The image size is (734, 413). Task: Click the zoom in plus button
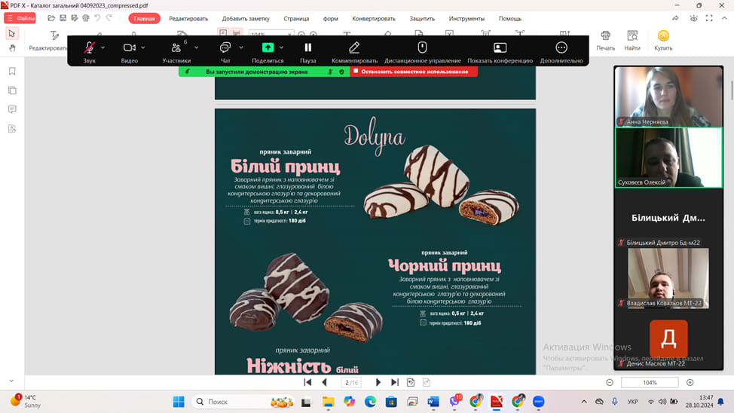click(x=690, y=383)
